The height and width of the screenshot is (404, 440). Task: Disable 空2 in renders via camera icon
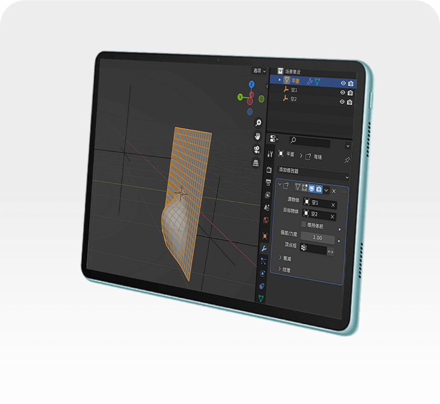[x=350, y=102]
